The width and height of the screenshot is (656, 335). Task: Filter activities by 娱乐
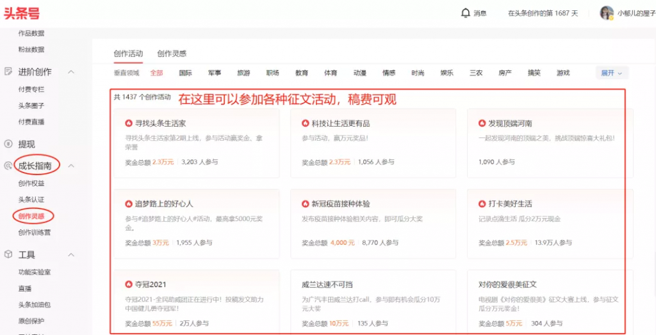447,73
